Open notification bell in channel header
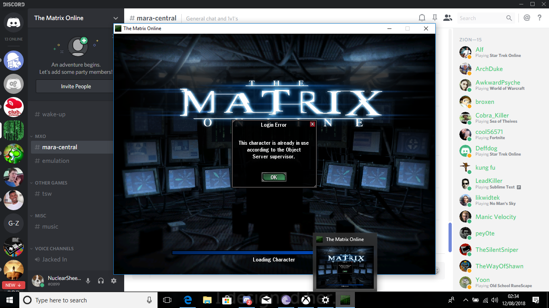Image resolution: width=549 pixels, height=308 pixels. [x=422, y=18]
